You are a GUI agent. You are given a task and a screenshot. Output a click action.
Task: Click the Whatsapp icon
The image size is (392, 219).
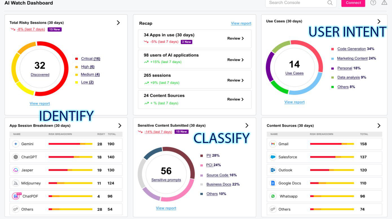(x=273, y=196)
